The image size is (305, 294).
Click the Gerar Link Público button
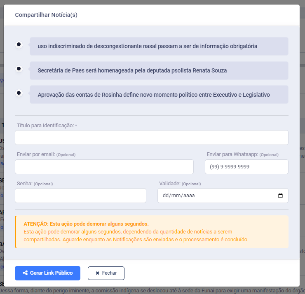click(x=47, y=273)
